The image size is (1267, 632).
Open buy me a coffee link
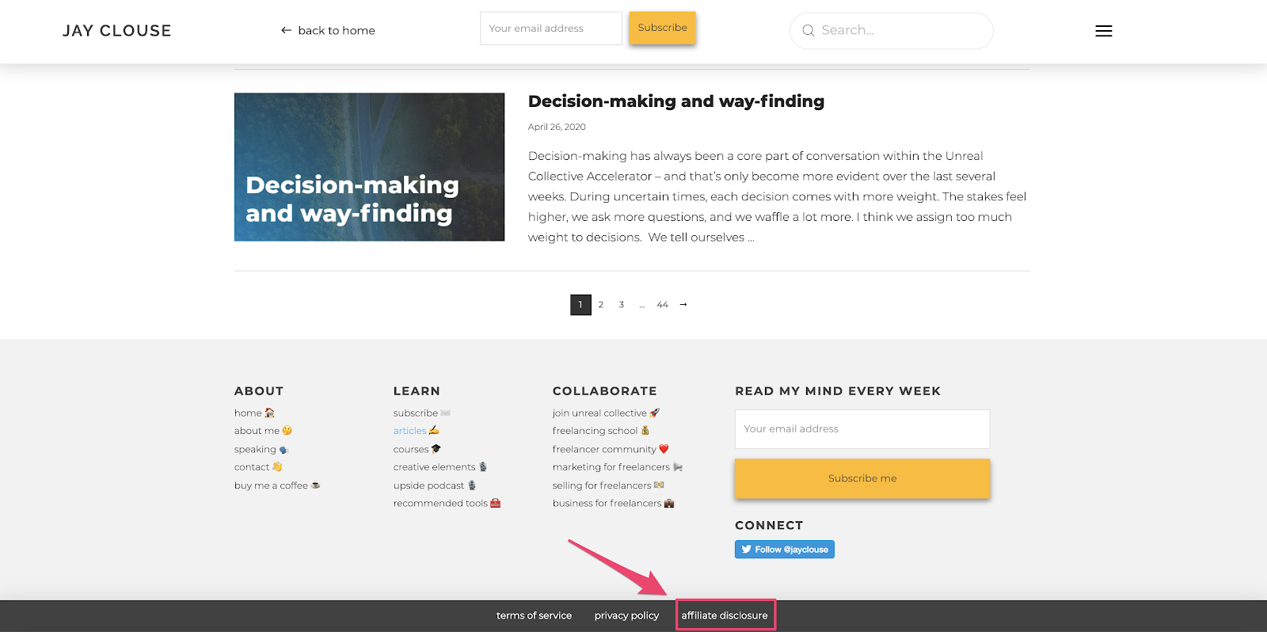(276, 485)
